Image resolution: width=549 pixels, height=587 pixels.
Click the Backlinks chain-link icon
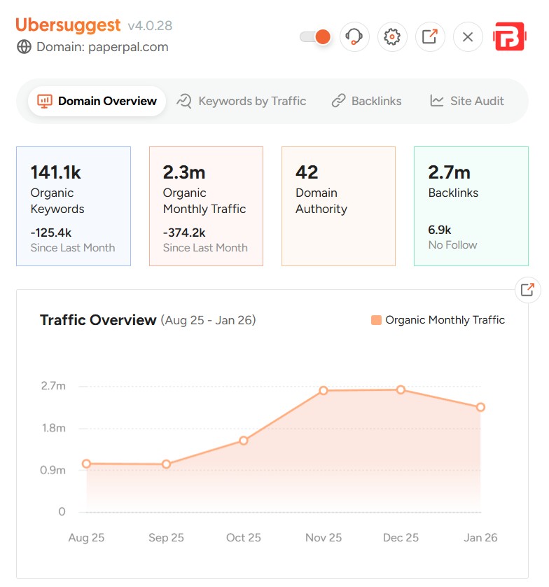click(x=338, y=101)
